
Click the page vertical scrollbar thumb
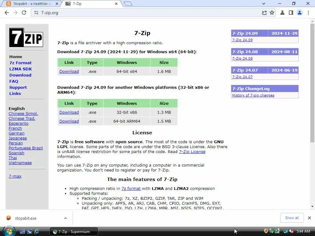click(x=312, y=83)
